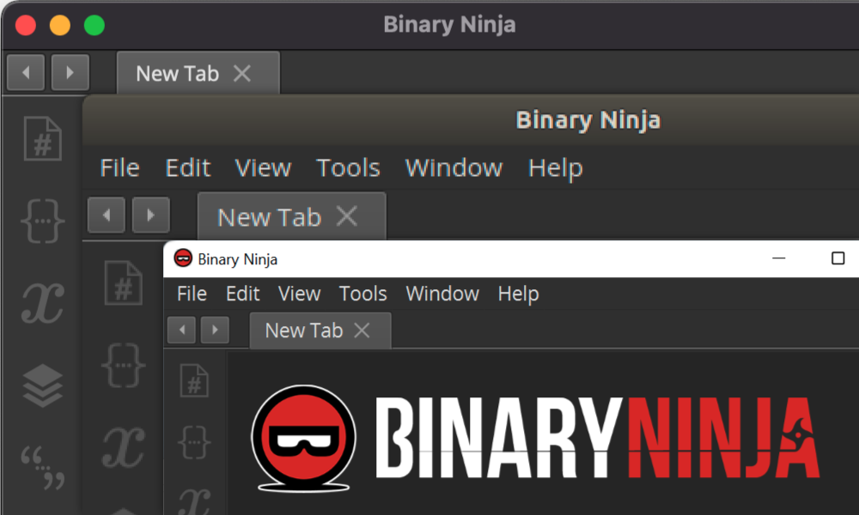Click the red macOS close button

26,25
